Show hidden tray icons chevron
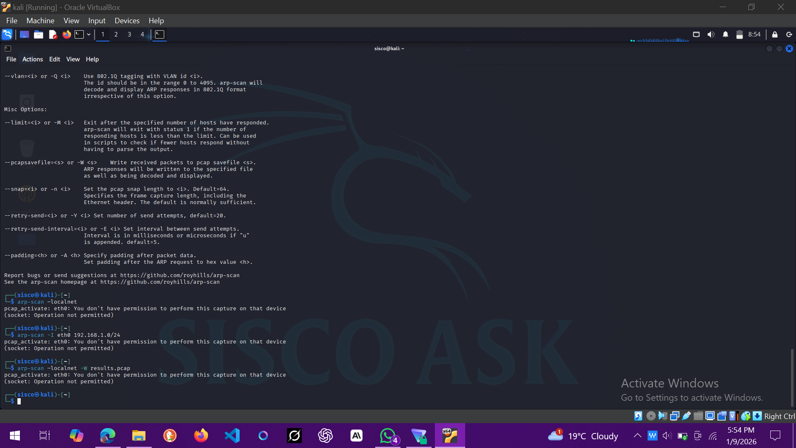 [637, 436]
